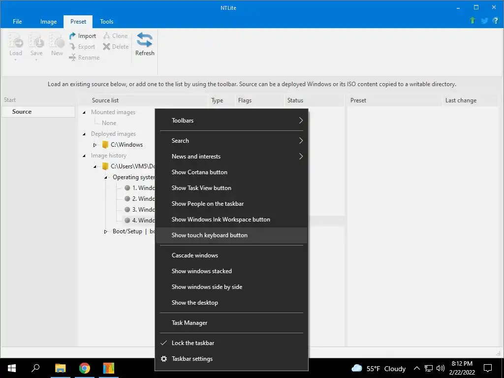Click the Source list column header
504x378 pixels.
pos(143,100)
